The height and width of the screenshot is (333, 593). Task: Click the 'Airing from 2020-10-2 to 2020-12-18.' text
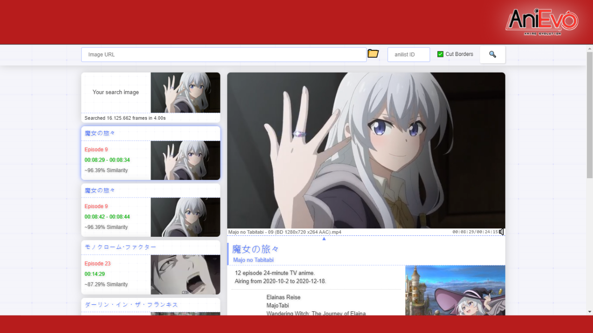pyautogui.click(x=280, y=281)
